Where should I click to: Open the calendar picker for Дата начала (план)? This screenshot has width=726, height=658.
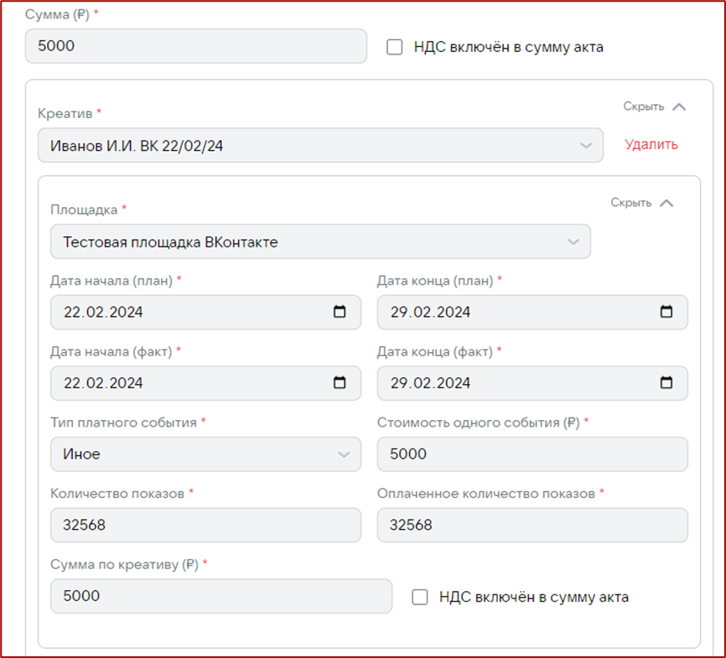[x=339, y=312]
